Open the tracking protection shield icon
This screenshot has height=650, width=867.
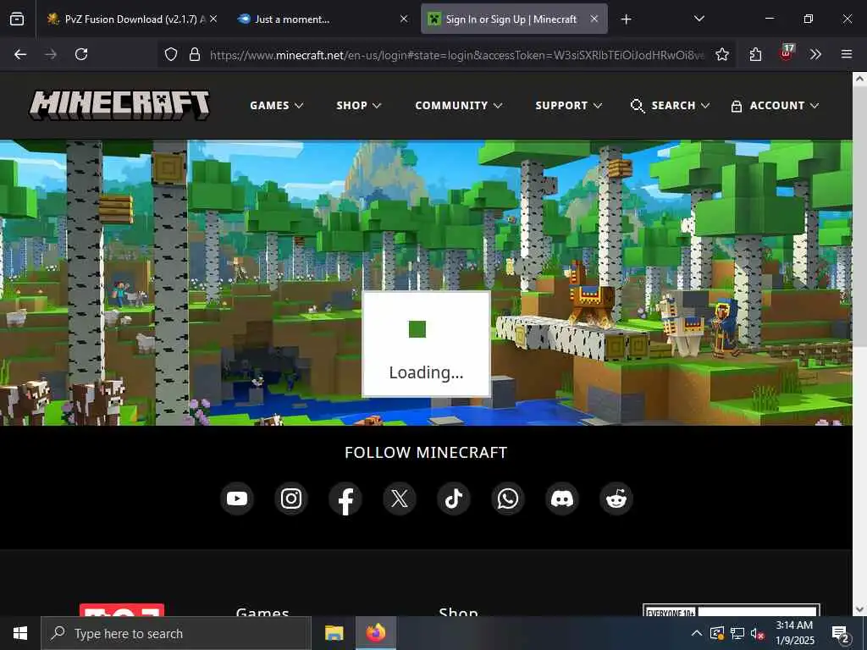point(171,54)
